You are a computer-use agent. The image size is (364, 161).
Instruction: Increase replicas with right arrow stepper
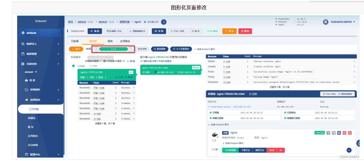pos(131,49)
